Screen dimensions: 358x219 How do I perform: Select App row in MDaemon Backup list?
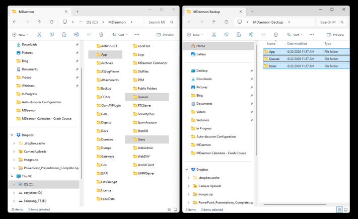point(306,52)
